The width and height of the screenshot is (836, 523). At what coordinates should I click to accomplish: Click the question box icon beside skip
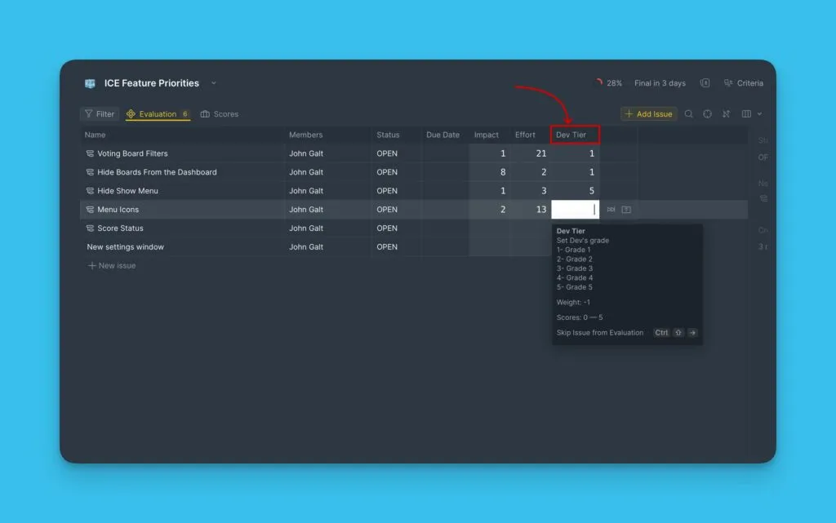626,210
